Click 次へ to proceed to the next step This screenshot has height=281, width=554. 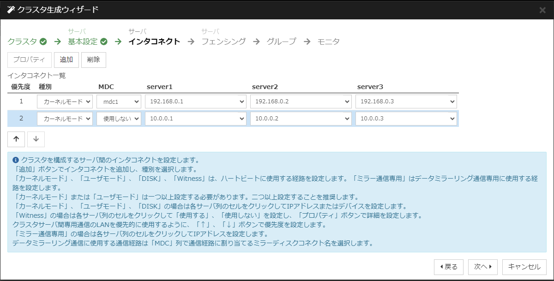(482, 267)
